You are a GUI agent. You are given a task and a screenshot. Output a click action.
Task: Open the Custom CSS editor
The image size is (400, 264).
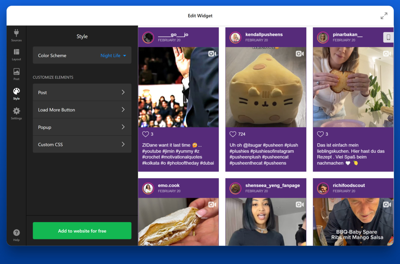[82, 144]
